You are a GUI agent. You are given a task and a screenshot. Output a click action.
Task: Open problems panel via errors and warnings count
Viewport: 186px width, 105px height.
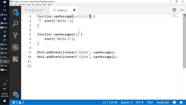point(18,102)
